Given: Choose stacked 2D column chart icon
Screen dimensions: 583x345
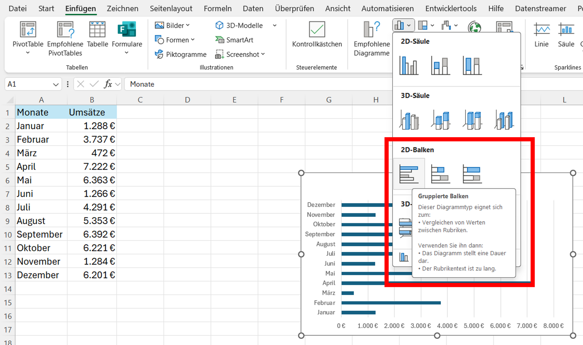Looking at the screenshot, I should coord(440,65).
